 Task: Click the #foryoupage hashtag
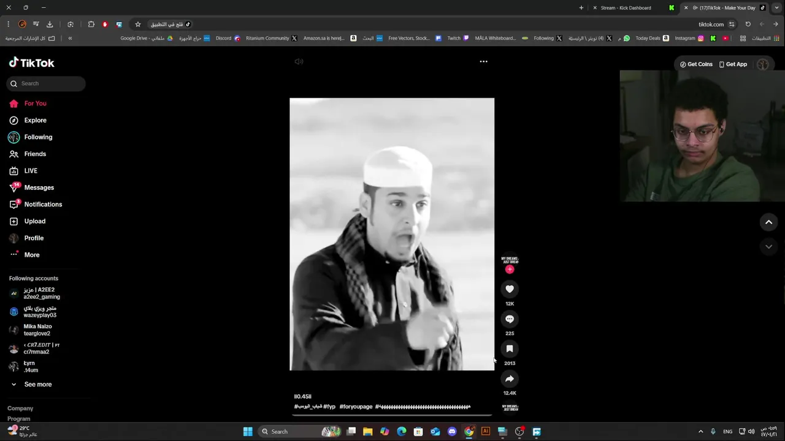point(356,407)
